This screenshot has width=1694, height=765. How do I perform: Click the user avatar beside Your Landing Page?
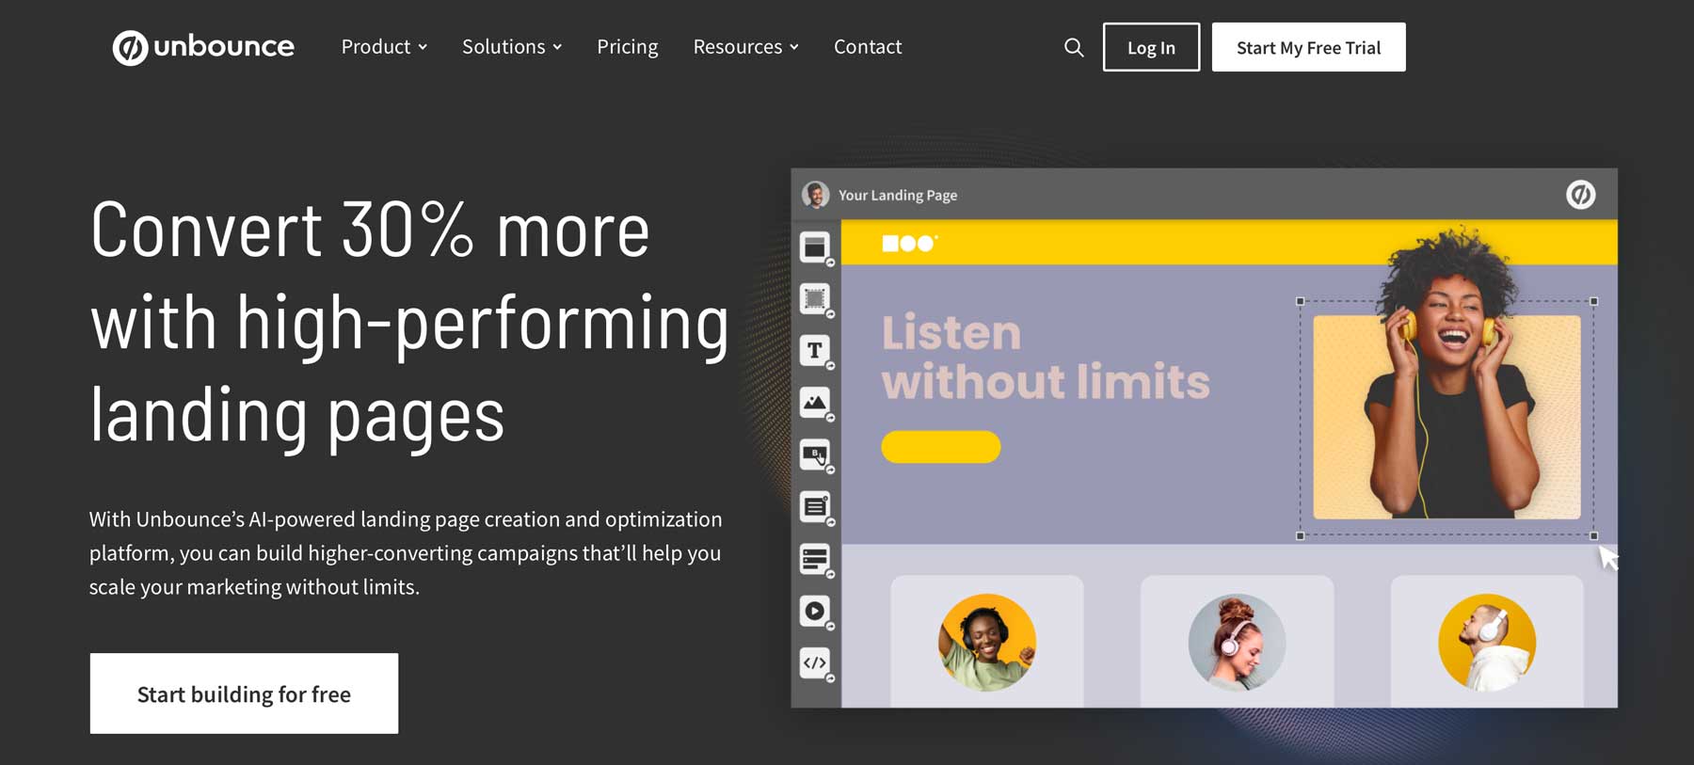(815, 195)
